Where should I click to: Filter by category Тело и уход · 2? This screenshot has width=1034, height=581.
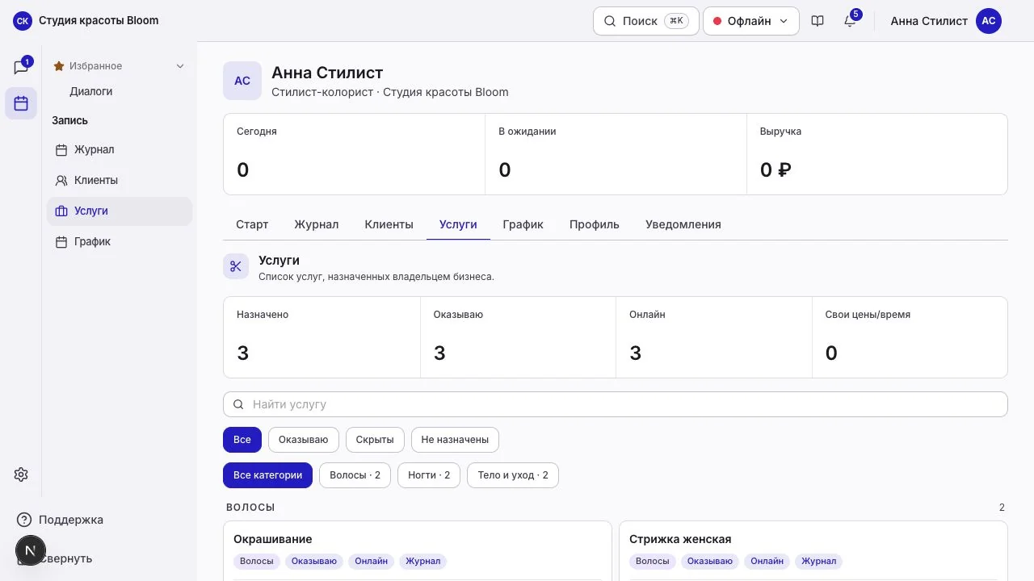click(x=513, y=475)
